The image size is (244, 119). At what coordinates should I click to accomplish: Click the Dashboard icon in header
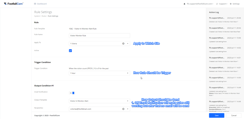click(x=35, y=4)
